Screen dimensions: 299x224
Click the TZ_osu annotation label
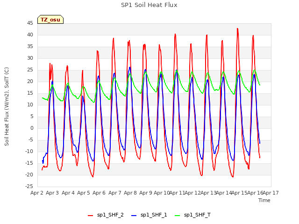click(50, 20)
